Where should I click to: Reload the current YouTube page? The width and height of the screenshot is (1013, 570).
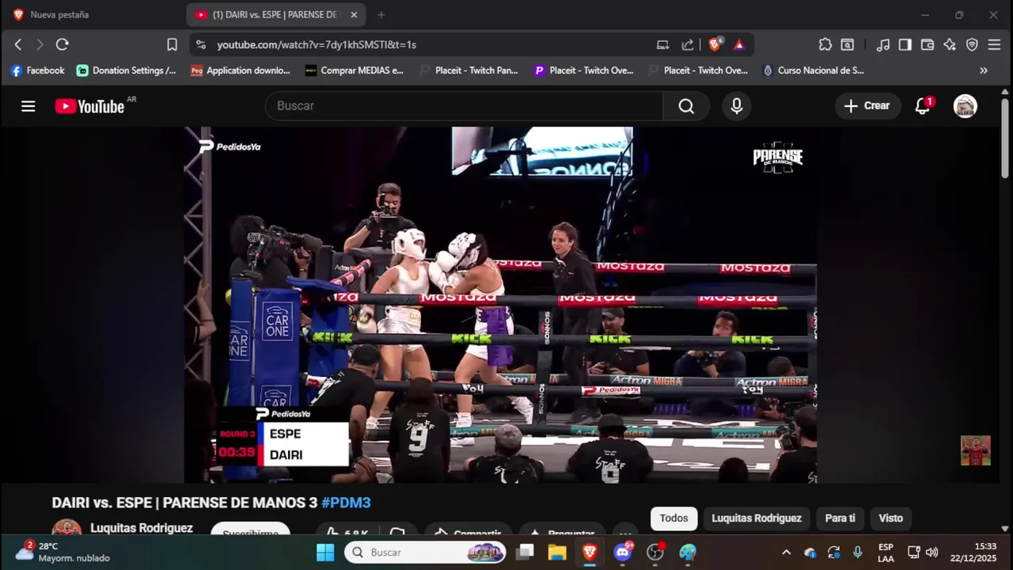[63, 44]
